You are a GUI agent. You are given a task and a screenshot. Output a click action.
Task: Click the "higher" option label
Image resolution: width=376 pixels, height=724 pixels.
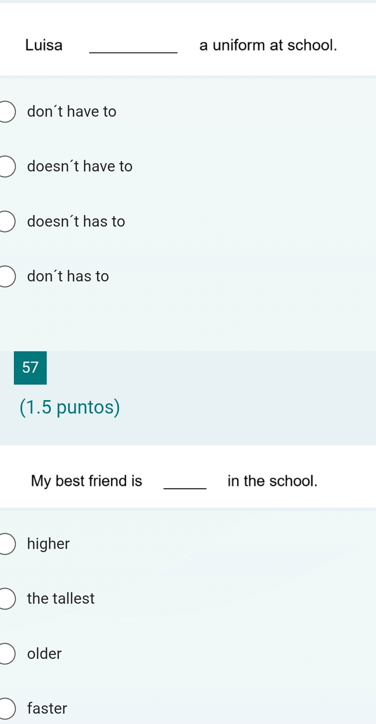click(48, 544)
